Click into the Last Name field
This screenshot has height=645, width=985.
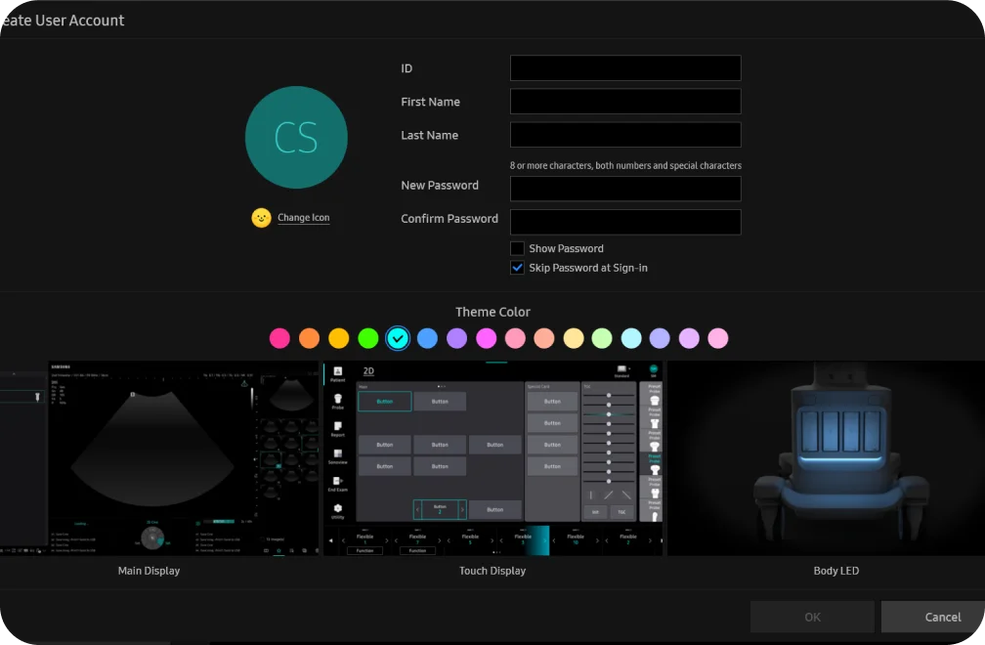pyautogui.click(x=625, y=135)
